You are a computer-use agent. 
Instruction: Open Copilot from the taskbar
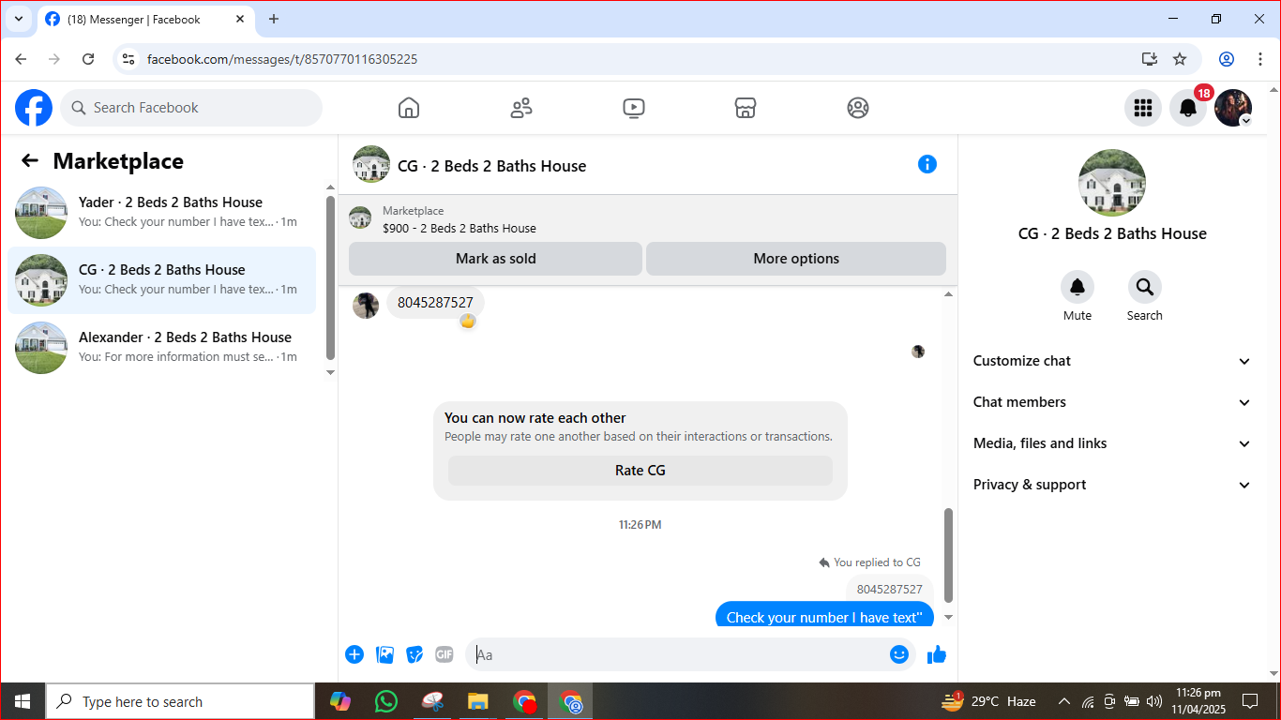[x=339, y=701]
